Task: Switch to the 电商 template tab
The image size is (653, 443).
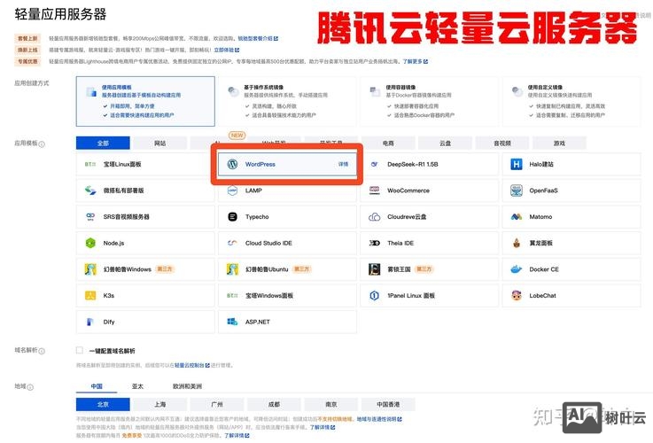Action: pyautogui.click(x=388, y=143)
